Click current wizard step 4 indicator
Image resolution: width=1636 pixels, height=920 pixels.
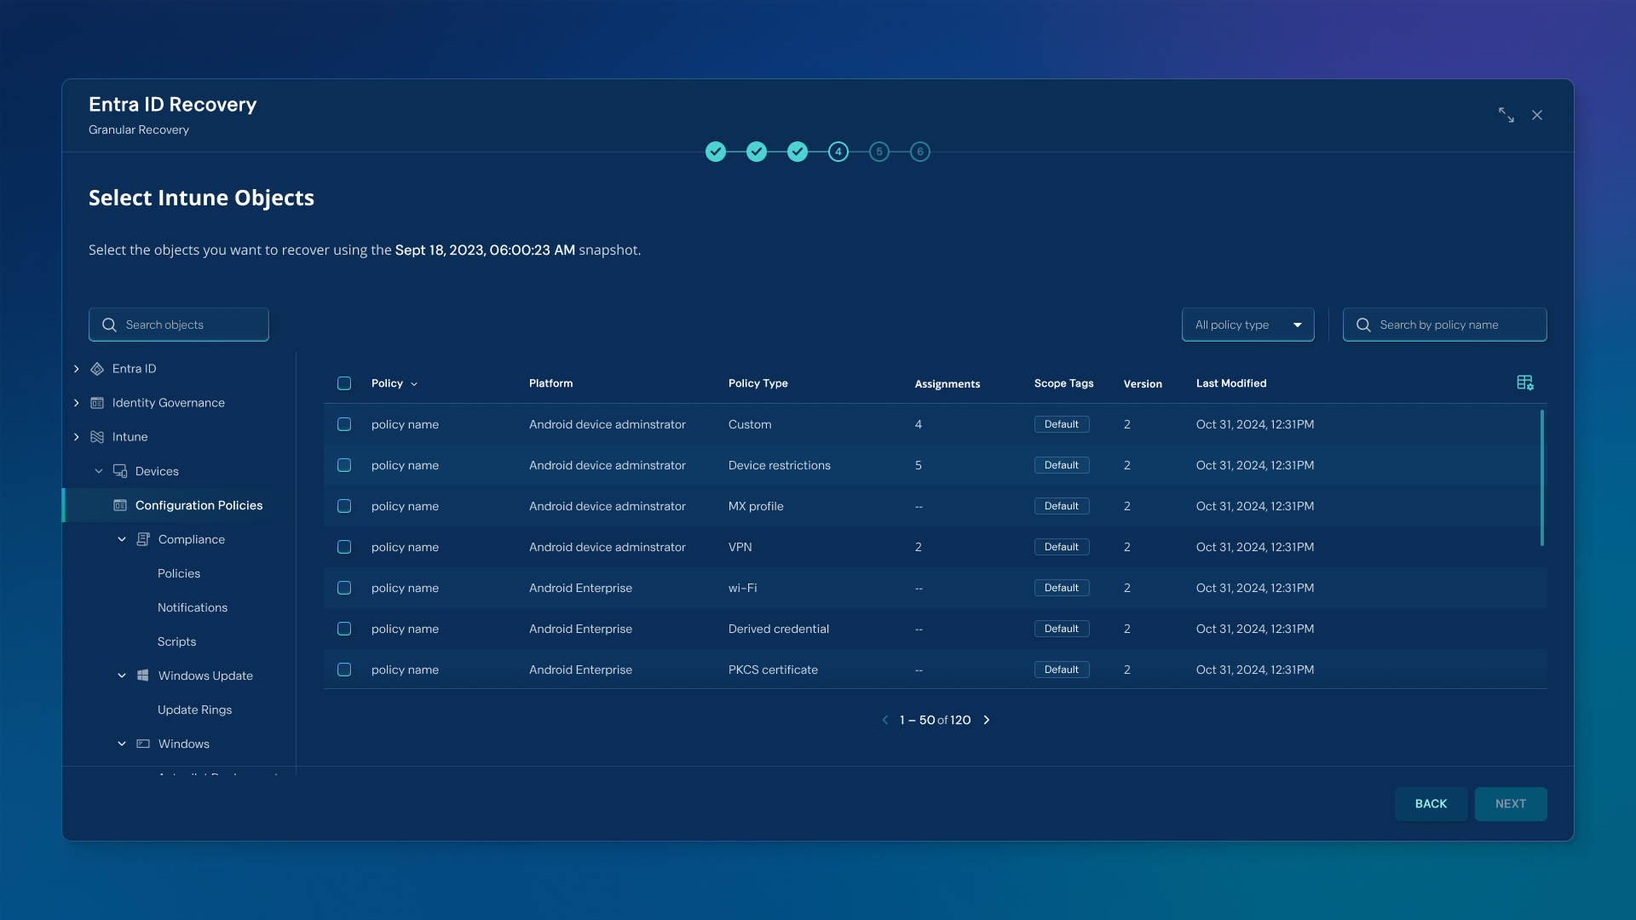coord(838,152)
